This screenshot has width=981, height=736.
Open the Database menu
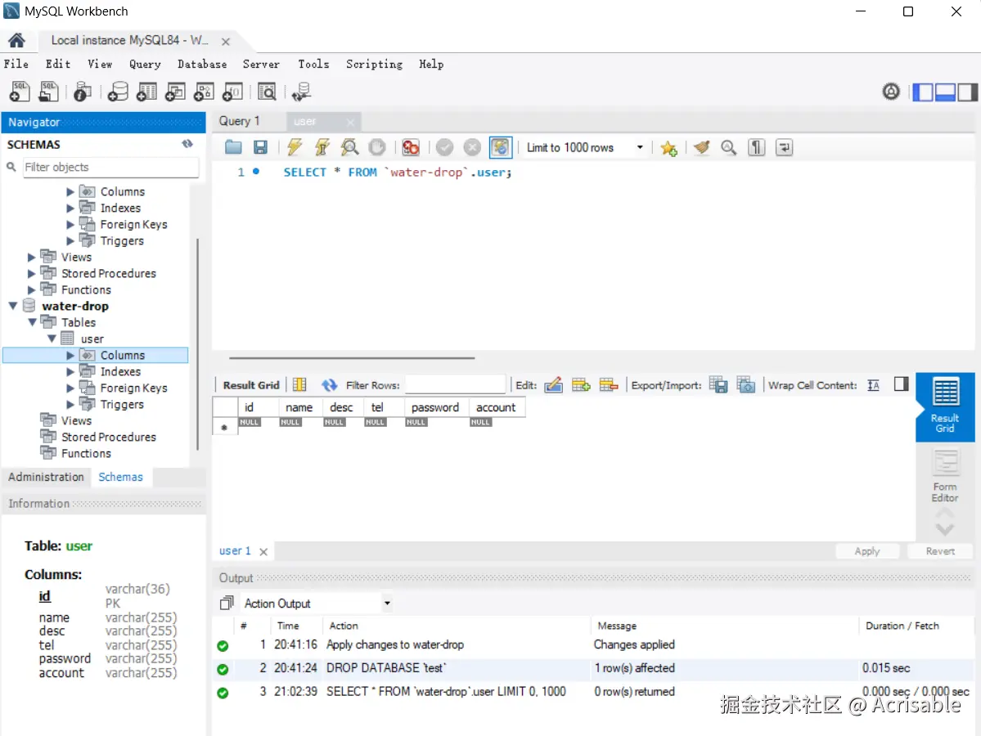pos(202,65)
